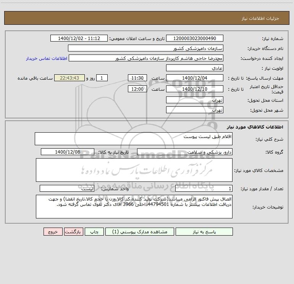This screenshot has width=294, height=284.
Task: Click the بازگشت back button
Action: [73, 232]
